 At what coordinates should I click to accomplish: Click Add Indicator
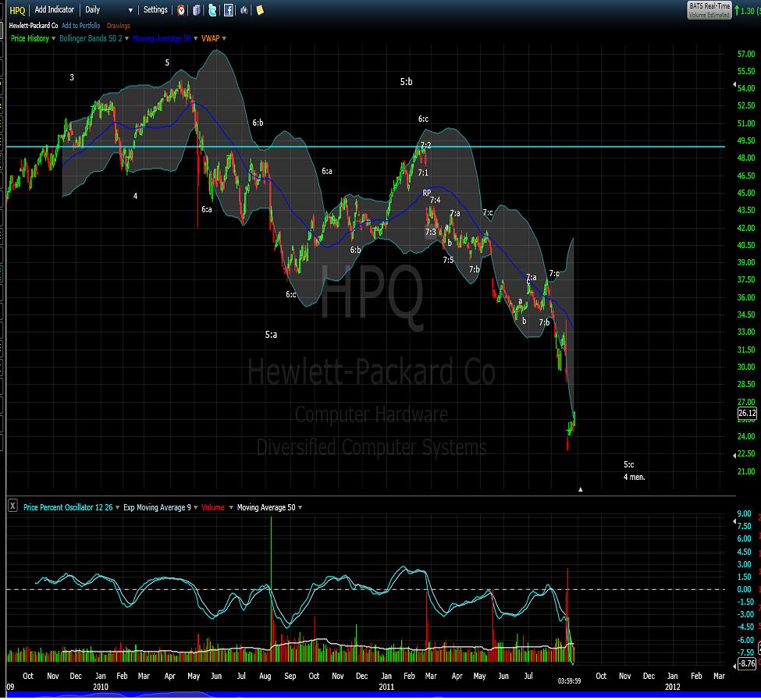click(x=55, y=9)
